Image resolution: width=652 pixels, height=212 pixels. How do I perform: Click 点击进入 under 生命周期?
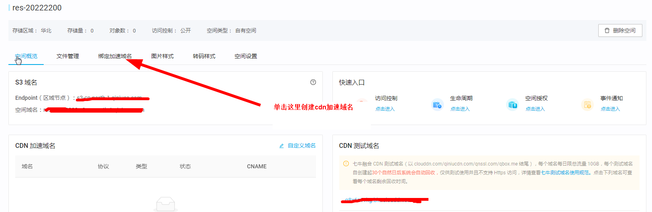pos(460,109)
